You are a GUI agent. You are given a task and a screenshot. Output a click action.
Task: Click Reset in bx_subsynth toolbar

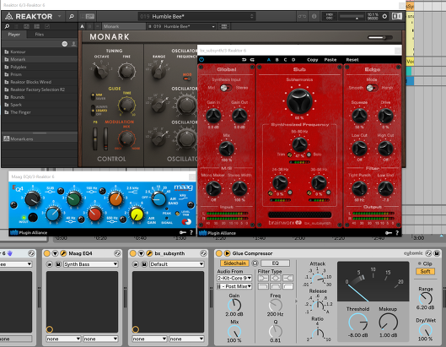(352, 60)
